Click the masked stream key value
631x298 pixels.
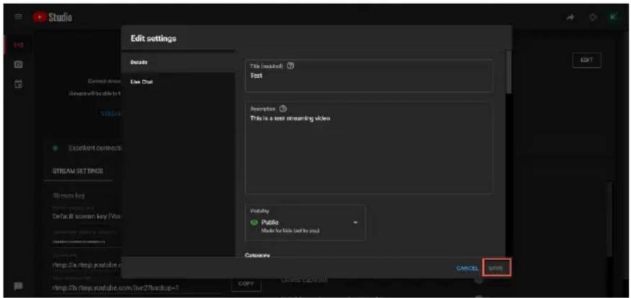point(79,242)
